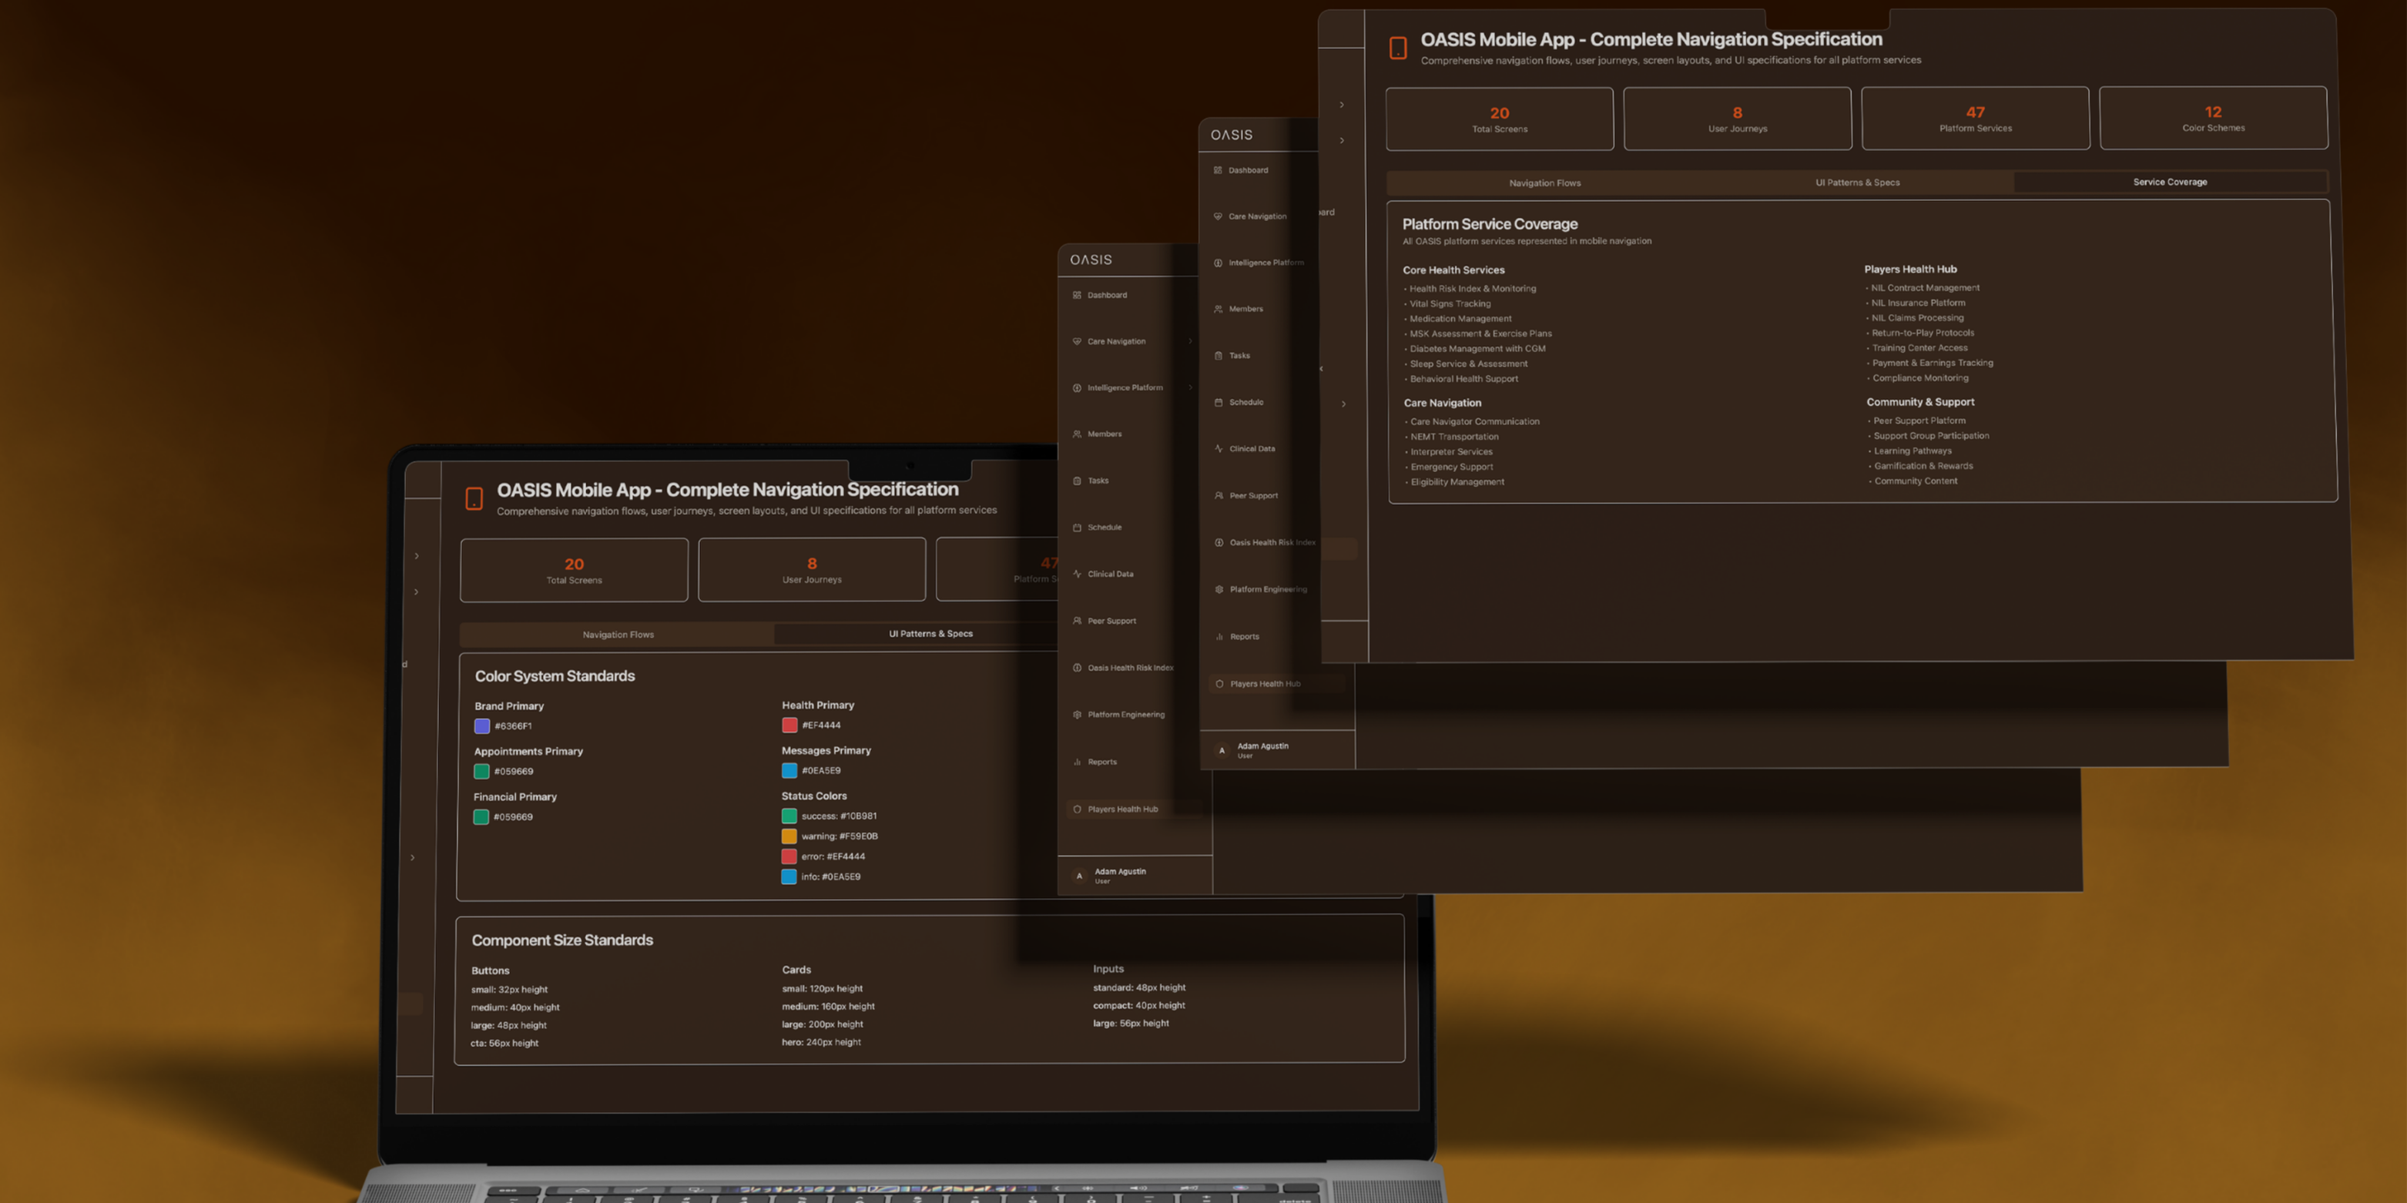Screen dimensions: 2407x1203
Task: Click orange phone icon beside laptop screen title
Action: coord(474,499)
